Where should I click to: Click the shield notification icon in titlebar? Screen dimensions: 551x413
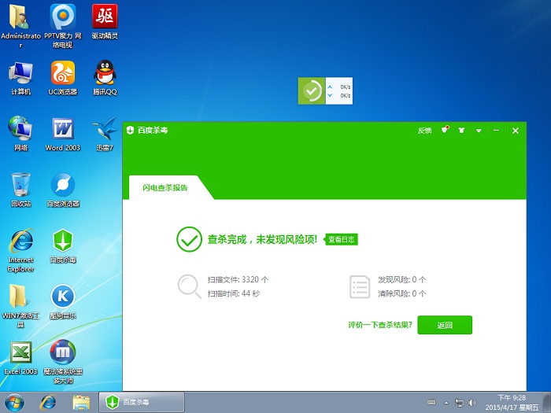point(445,130)
